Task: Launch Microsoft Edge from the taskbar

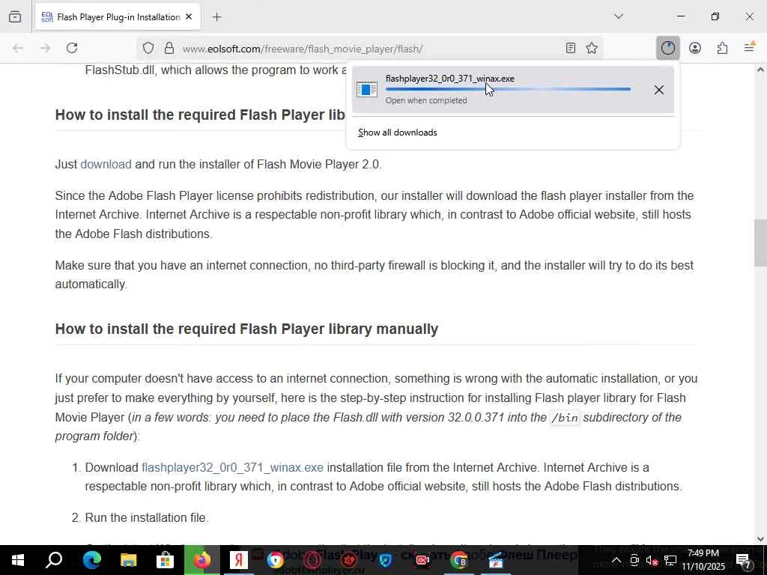Action: tap(91, 560)
